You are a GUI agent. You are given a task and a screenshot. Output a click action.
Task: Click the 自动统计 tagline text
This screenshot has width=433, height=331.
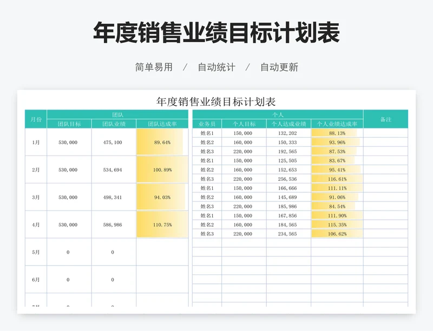pyautogui.click(x=216, y=67)
